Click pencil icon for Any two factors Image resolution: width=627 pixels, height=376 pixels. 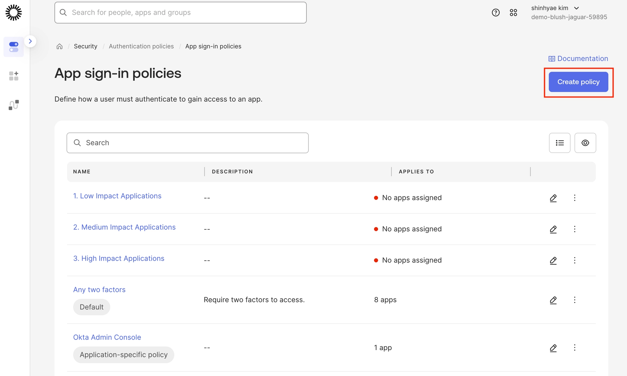pyautogui.click(x=553, y=300)
